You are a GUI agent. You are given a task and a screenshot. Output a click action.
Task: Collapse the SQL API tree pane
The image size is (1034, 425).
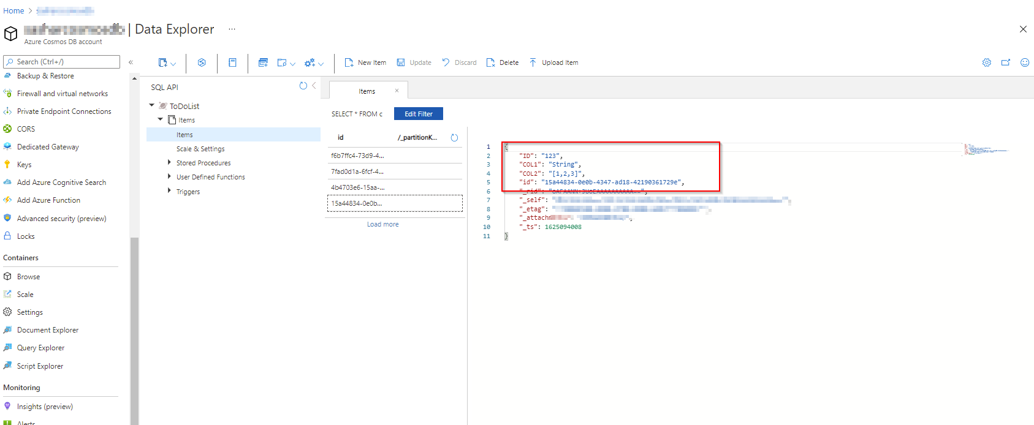314,86
